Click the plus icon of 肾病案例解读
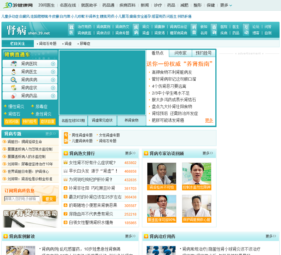Screen dimensions: 281x255 [5, 236]
